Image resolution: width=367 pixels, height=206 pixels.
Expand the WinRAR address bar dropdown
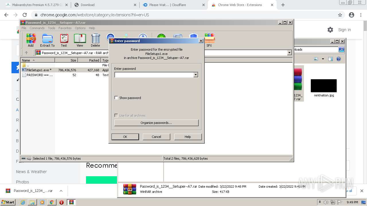click(x=289, y=53)
